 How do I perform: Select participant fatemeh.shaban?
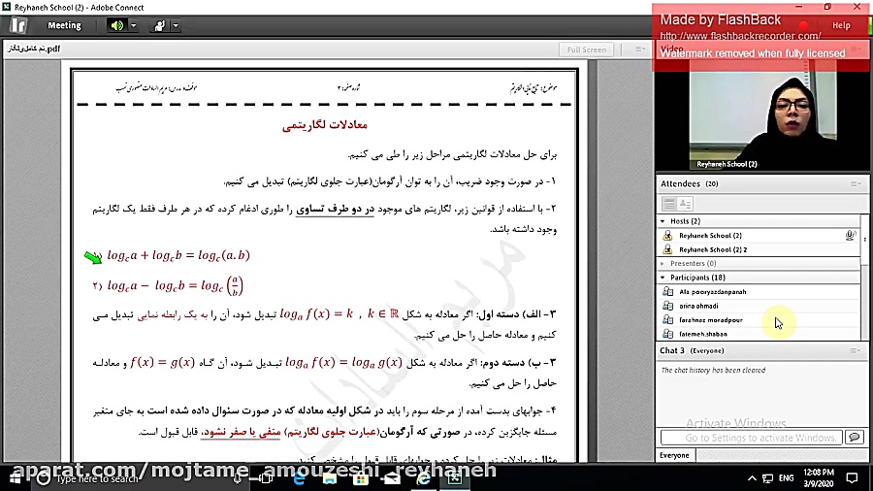(x=759, y=334)
